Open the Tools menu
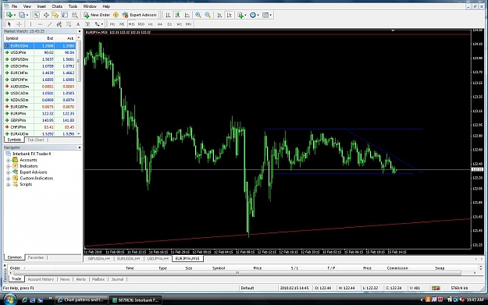This screenshot has width=488, height=305. click(x=73, y=6)
